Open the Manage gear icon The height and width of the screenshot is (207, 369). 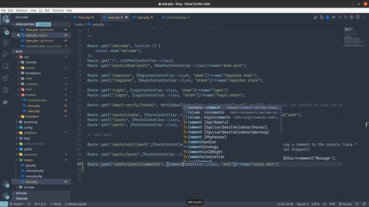coord(6,195)
